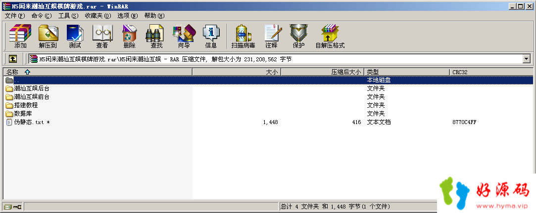The image size is (536, 213).
Task: Click the 伪静态.txt file name
Action: point(32,122)
